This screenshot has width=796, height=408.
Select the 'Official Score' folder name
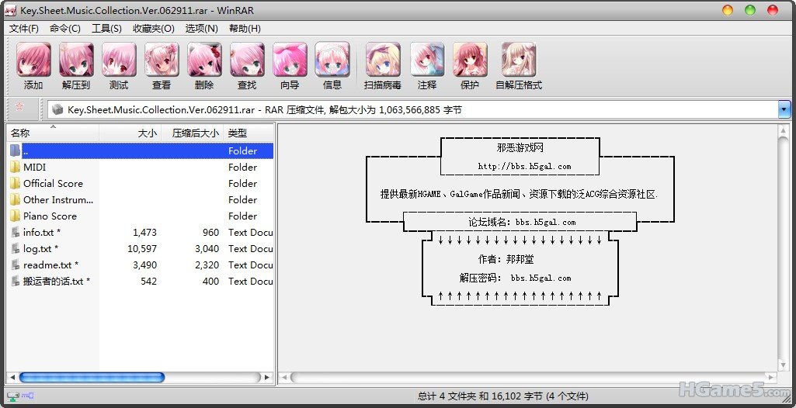pyautogui.click(x=53, y=184)
